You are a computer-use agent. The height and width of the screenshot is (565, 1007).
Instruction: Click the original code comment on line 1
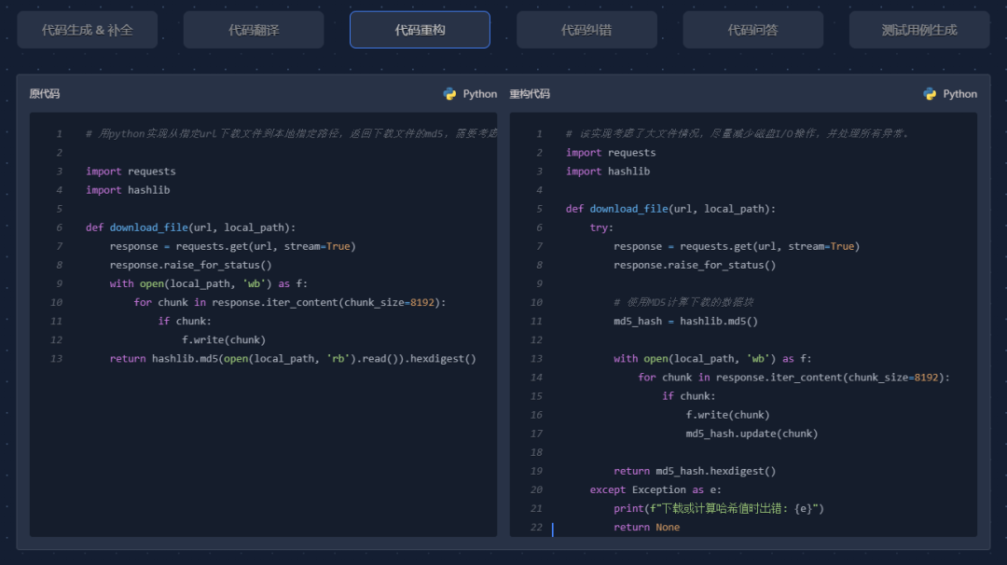click(292, 133)
